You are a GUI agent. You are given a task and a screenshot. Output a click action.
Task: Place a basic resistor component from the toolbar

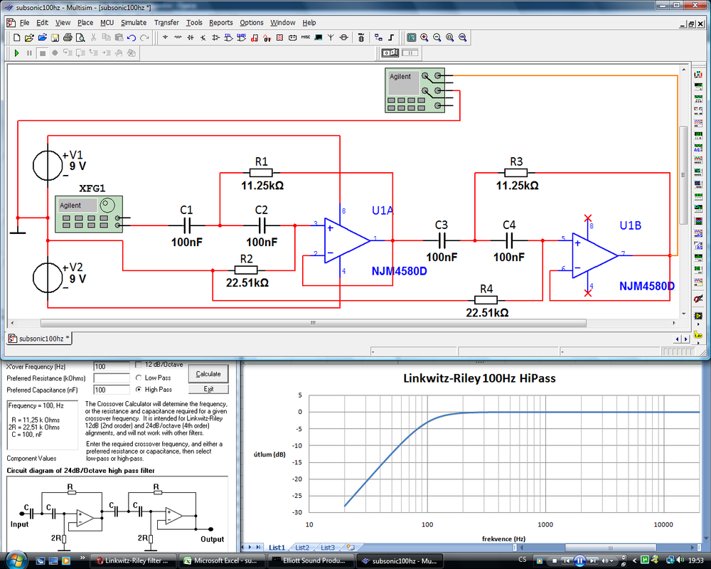click(x=178, y=38)
